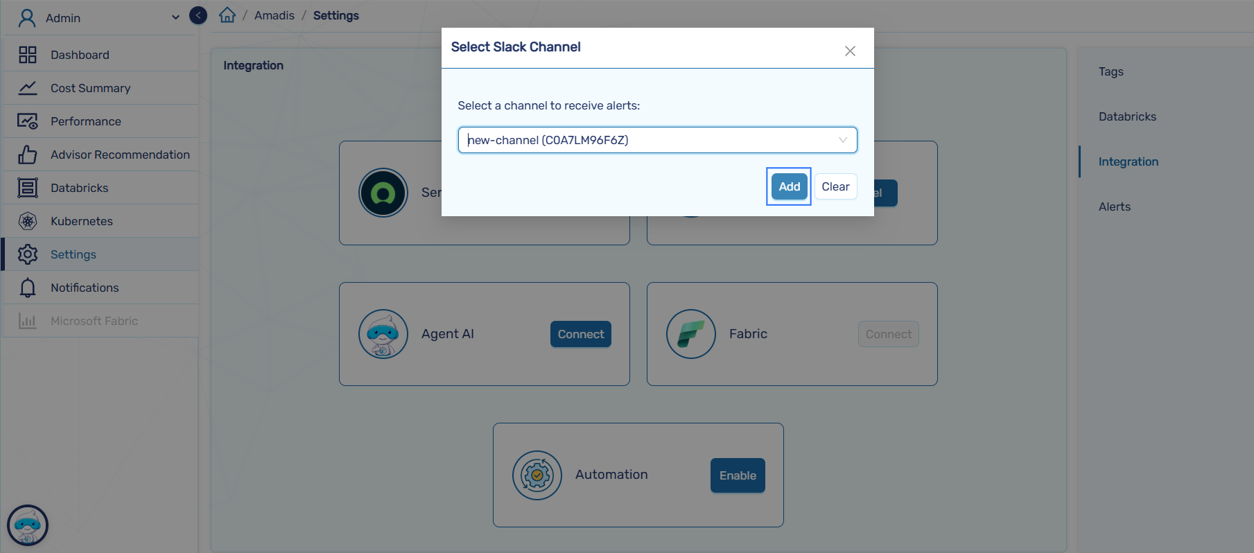
Task: Click the Kubernetes wheel icon
Action: coord(28,221)
